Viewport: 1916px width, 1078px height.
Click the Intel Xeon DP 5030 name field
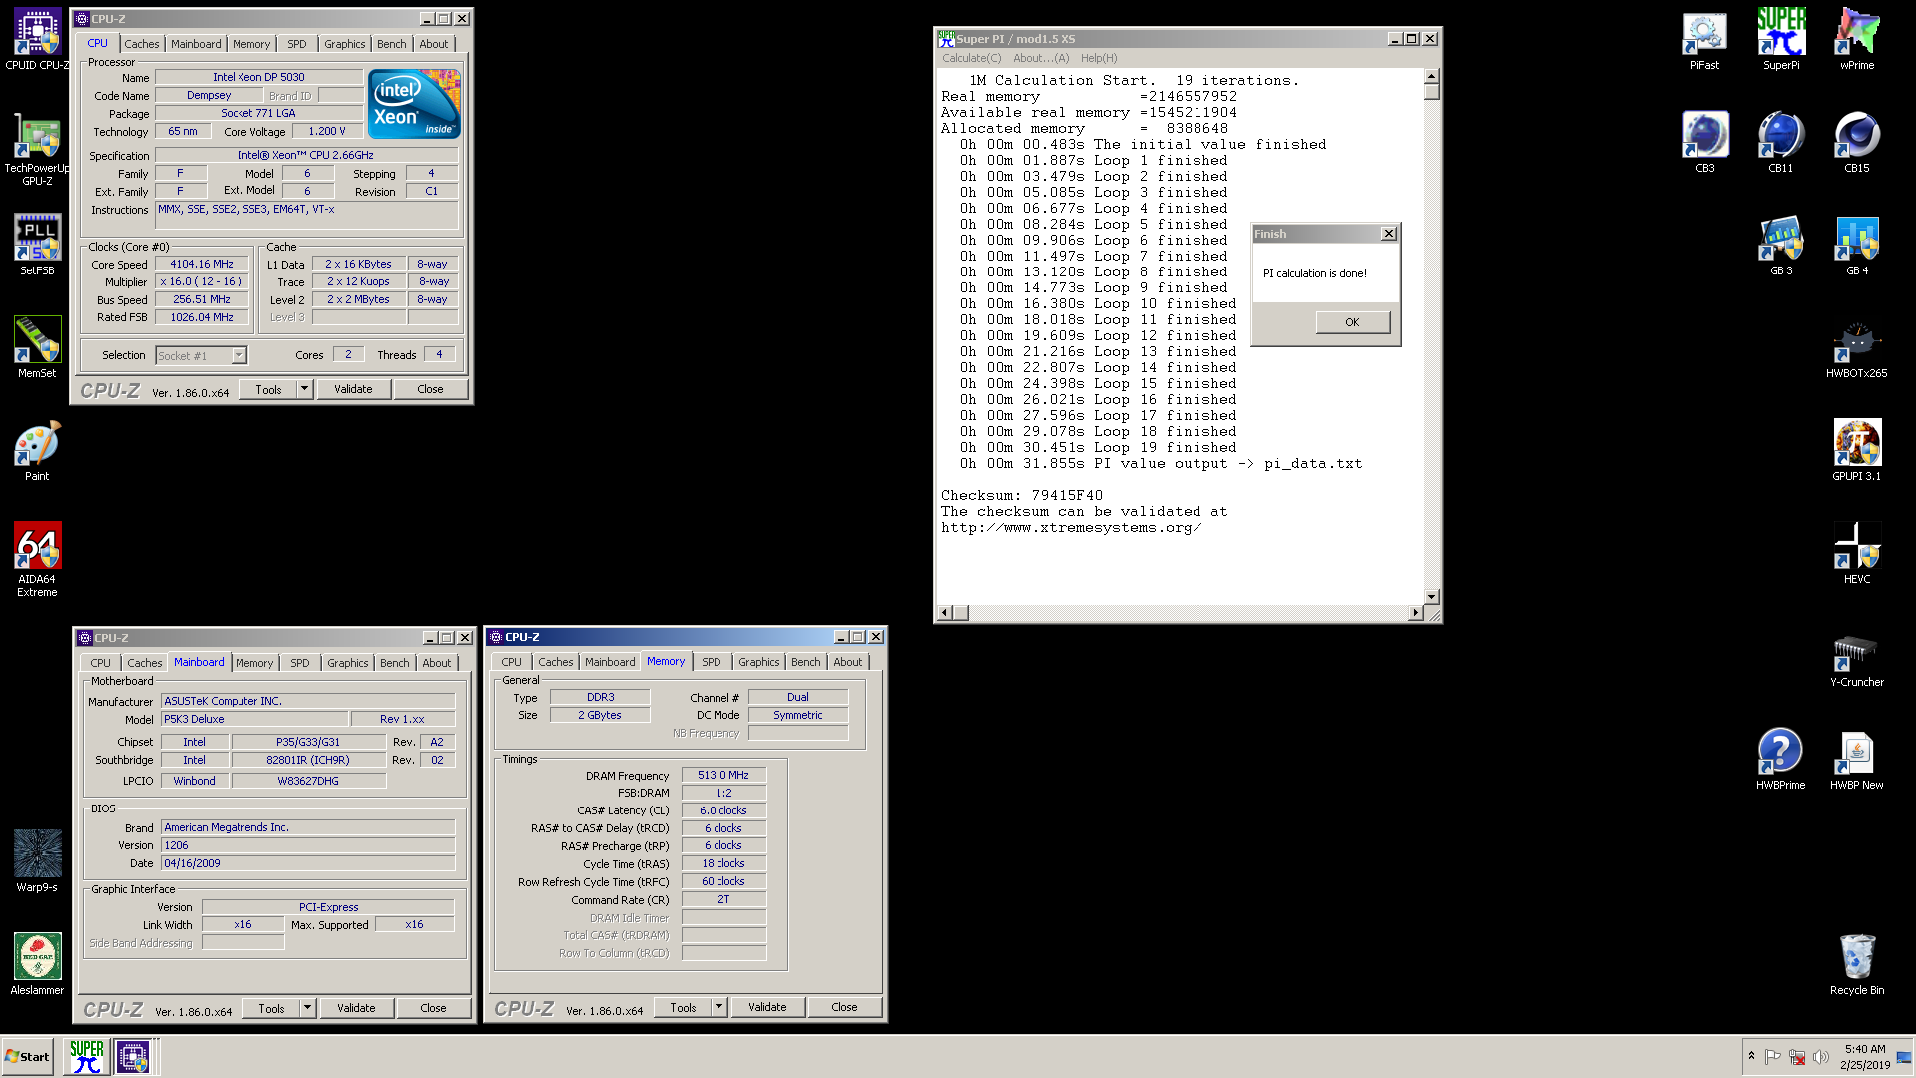(258, 77)
